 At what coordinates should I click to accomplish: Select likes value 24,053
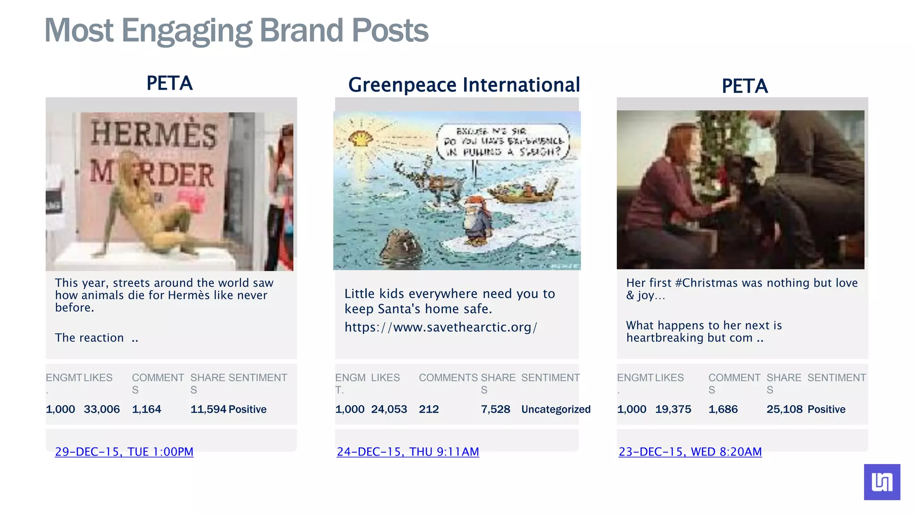pyautogui.click(x=389, y=409)
